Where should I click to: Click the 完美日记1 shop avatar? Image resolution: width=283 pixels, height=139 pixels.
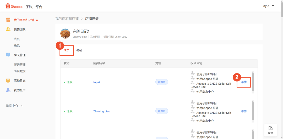65,34
